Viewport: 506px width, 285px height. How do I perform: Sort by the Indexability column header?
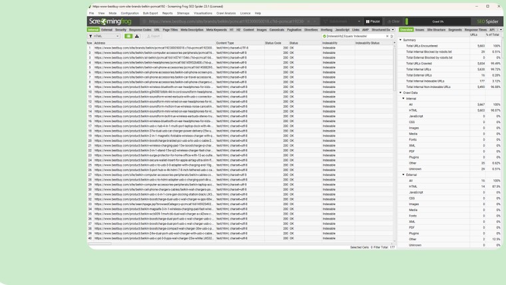(338, 43)
